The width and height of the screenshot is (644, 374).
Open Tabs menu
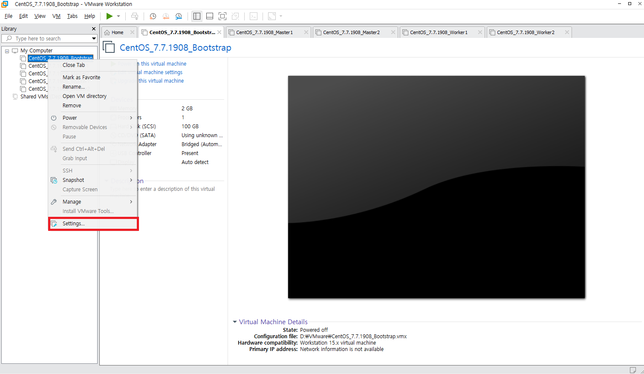(x=72, y=16)
